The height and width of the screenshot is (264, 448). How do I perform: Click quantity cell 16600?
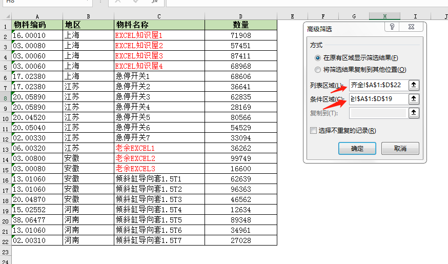coord(241,169)
